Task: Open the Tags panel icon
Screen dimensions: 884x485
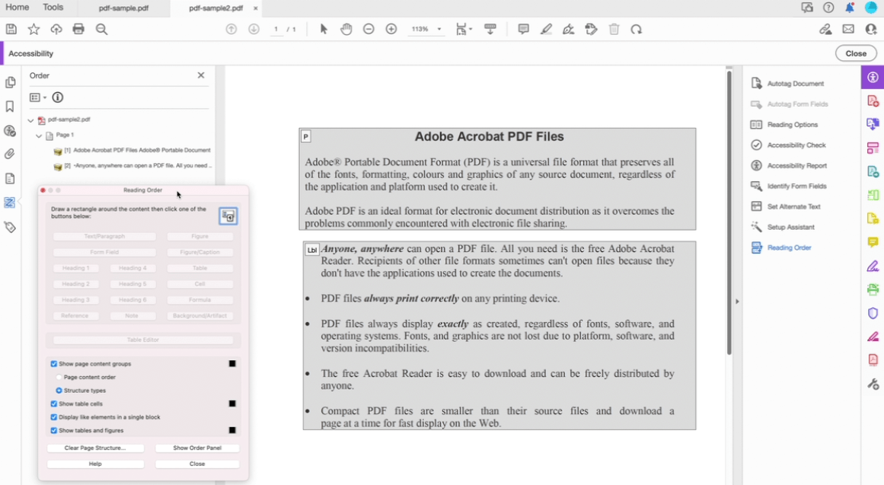Action: (10, 228)
